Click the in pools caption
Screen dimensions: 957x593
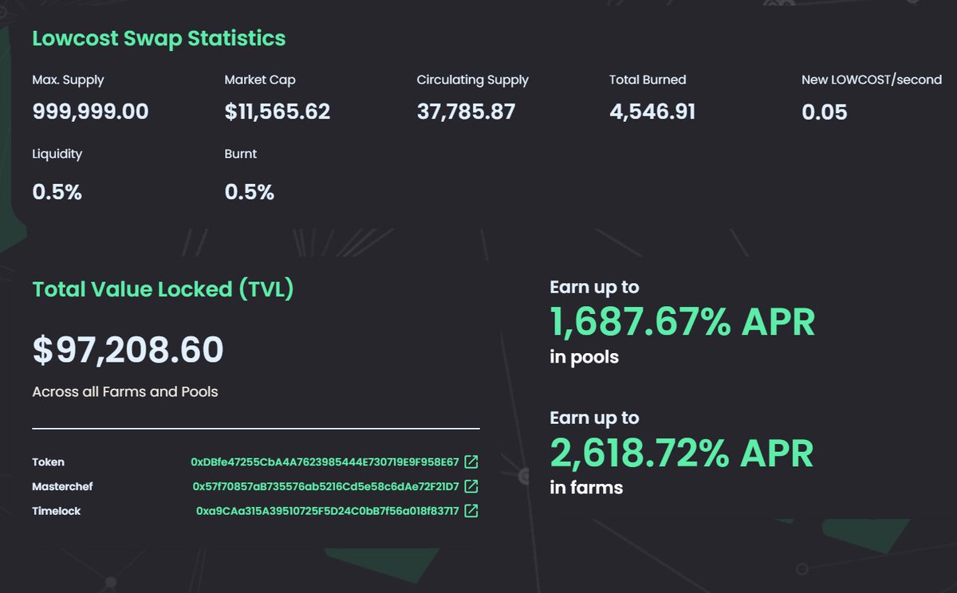(585, 357)
